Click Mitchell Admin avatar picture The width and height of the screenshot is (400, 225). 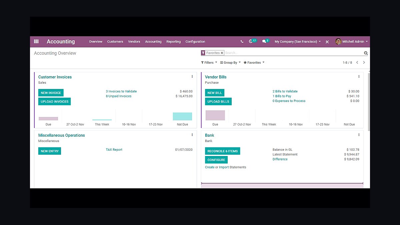point(338,42)
